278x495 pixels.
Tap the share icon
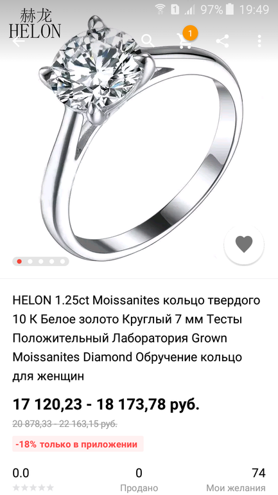tap(222, 41)
